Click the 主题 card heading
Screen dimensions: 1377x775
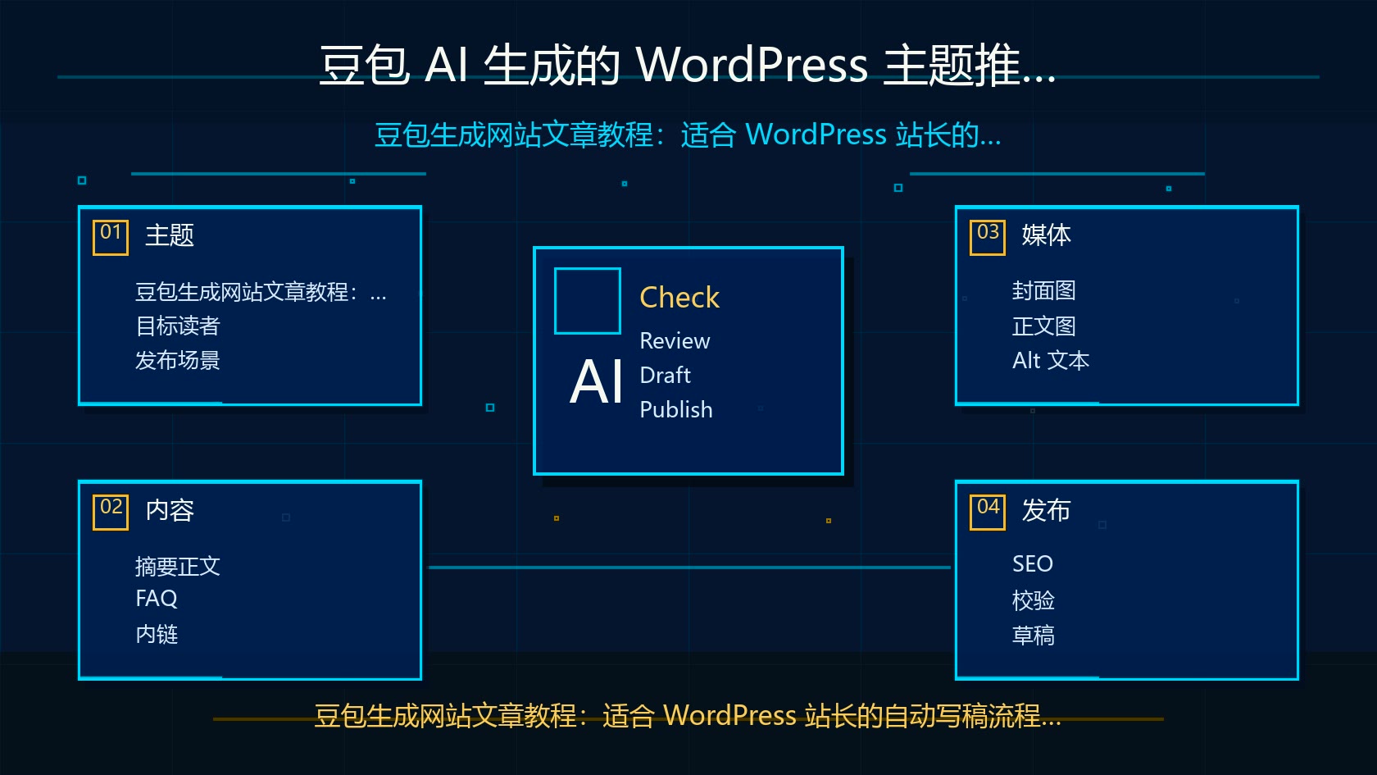[170, 235]
